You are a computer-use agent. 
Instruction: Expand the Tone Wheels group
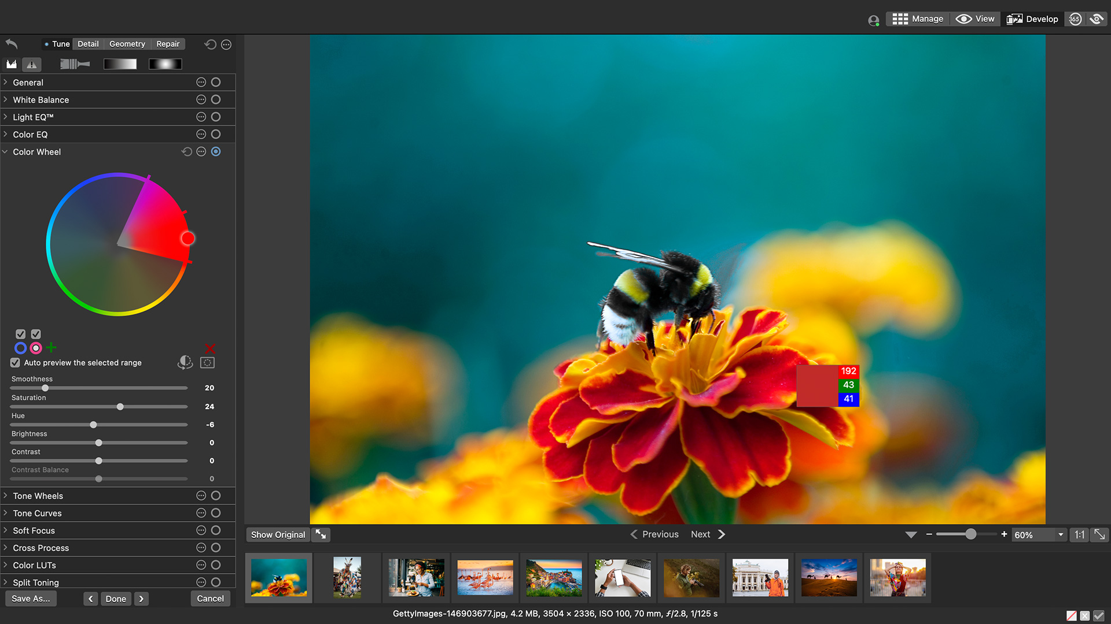[5, 496]
